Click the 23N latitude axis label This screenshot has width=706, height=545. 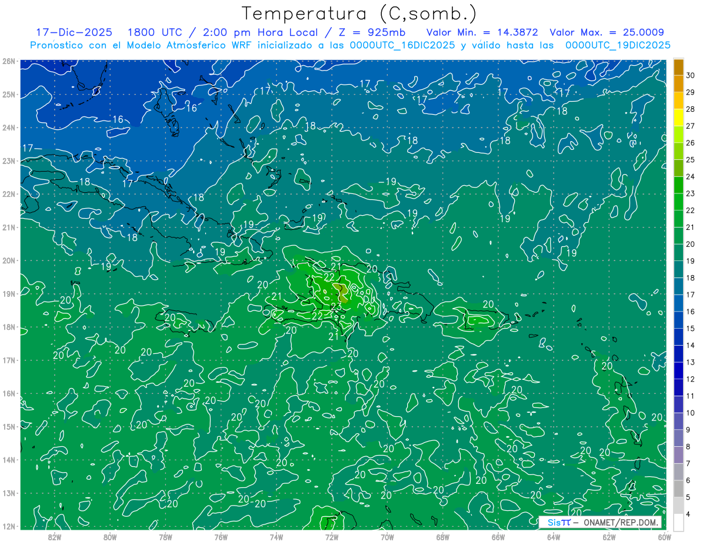point(8,161)
